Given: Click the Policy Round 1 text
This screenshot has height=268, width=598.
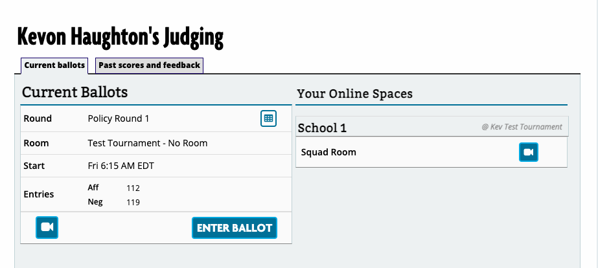Looking at the screenshot, I should tap(119, 118).
